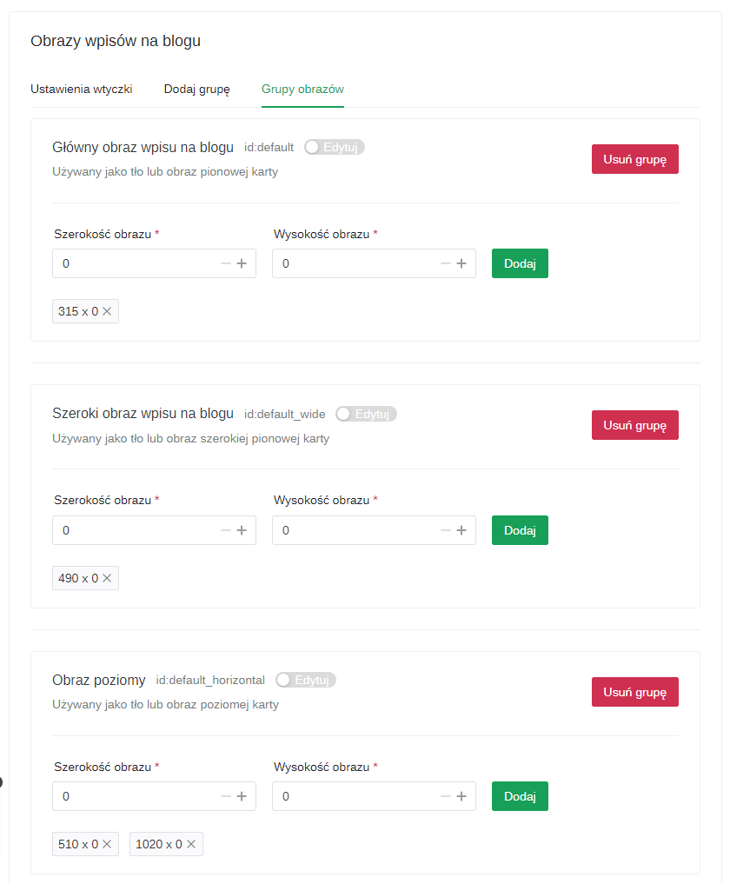This screenshot has height=884, width=730.
Task: Remove the 510 x 0 size tag
Action: [107, 844]
